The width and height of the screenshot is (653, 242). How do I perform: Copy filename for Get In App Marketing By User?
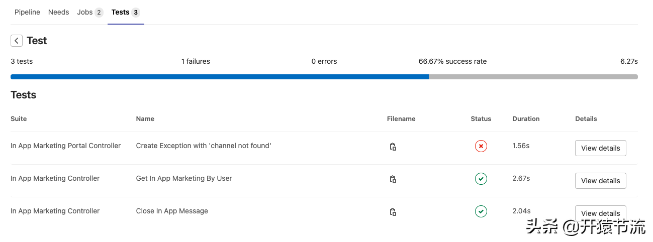point(393,179)
